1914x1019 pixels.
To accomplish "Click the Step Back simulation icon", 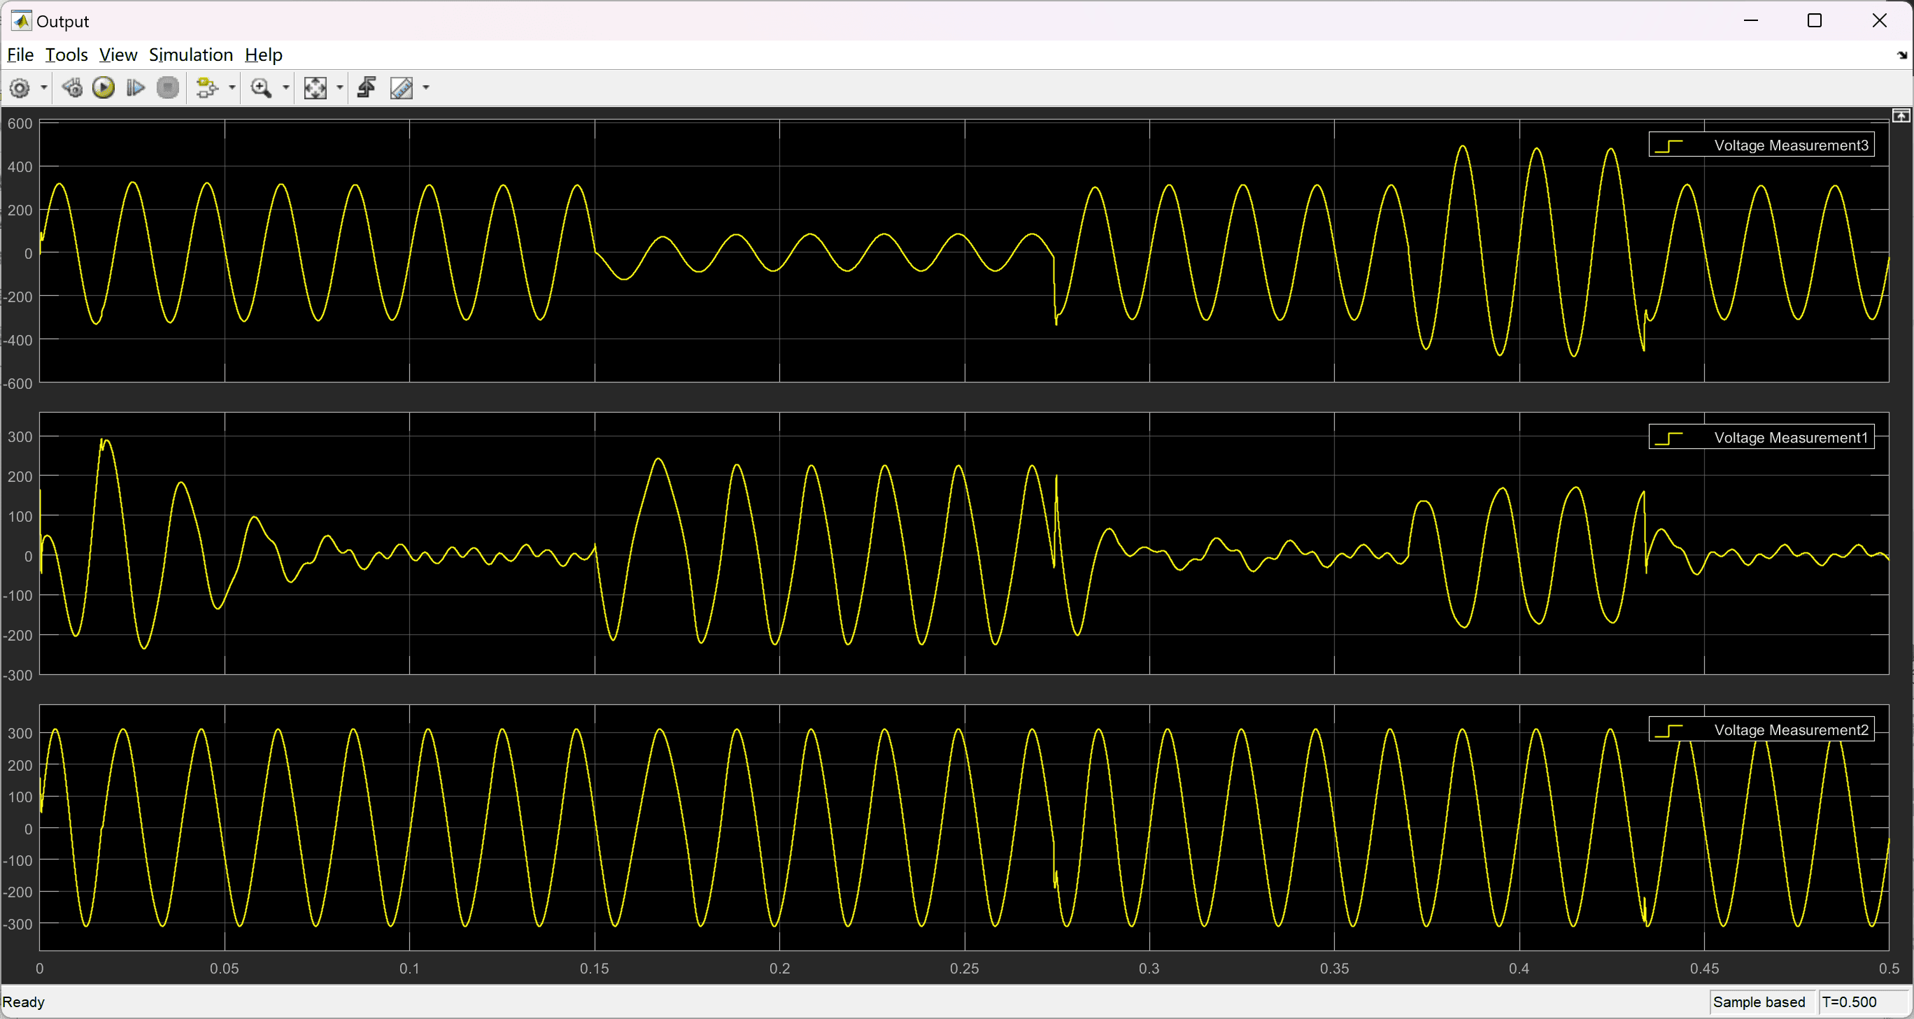I will pos(72,88).
